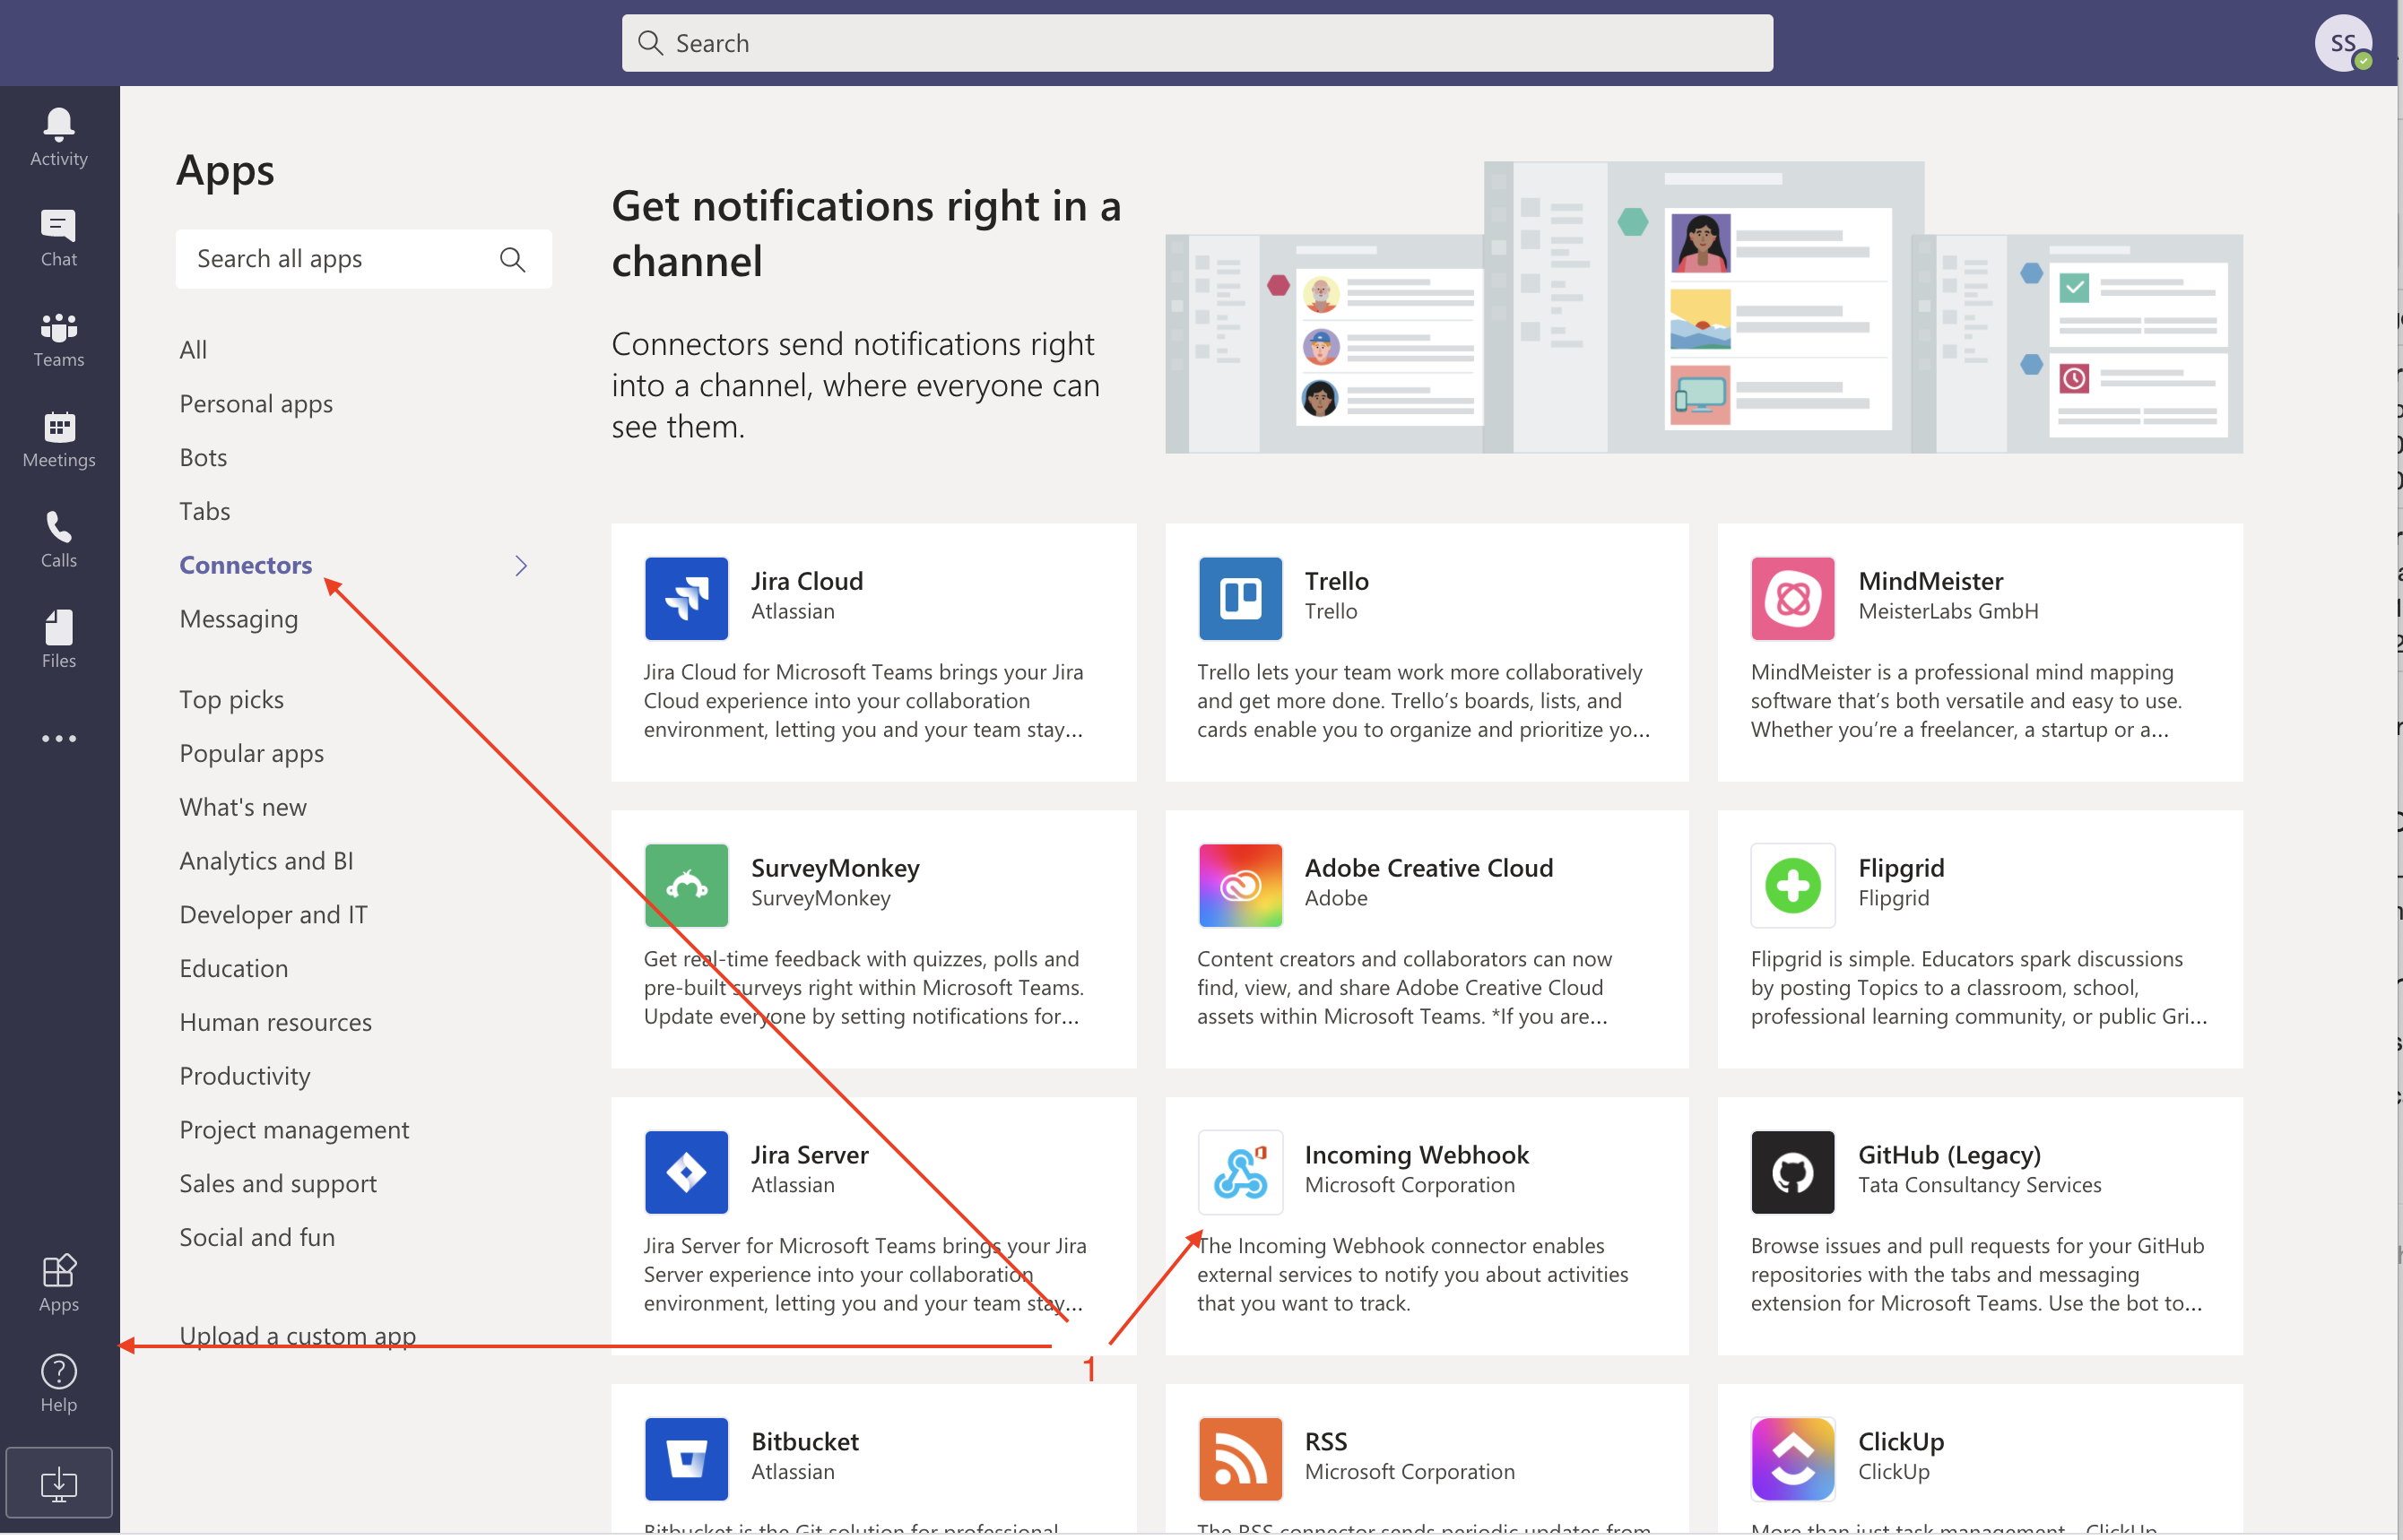Open Popular apps list
Screen dimensions: 2403x1540
coord(252,754)
